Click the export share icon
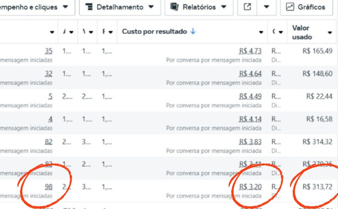The height and width of the screenshot is (209, 338). point(247,7)
